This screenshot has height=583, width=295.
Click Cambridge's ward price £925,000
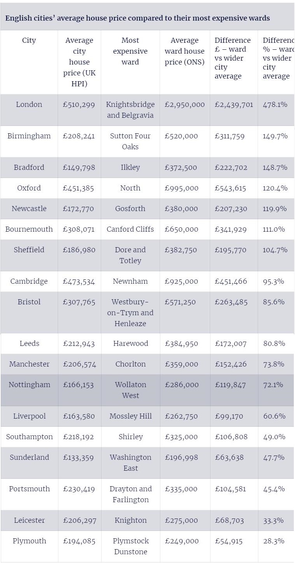[181, 281]
